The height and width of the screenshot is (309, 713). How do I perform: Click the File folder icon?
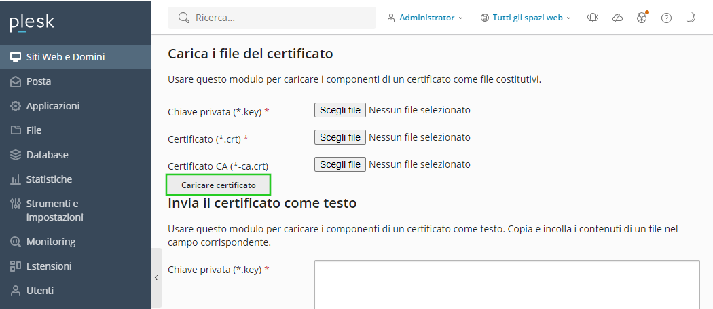(16, 130)
